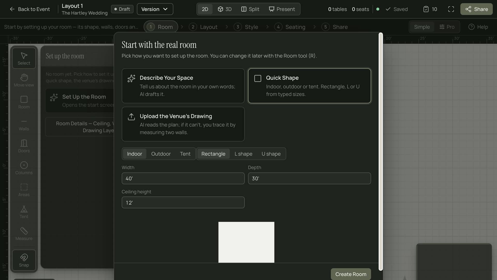Choose the Quick Shape card
This screenshot has width=497, height=280.
[309, 86]
